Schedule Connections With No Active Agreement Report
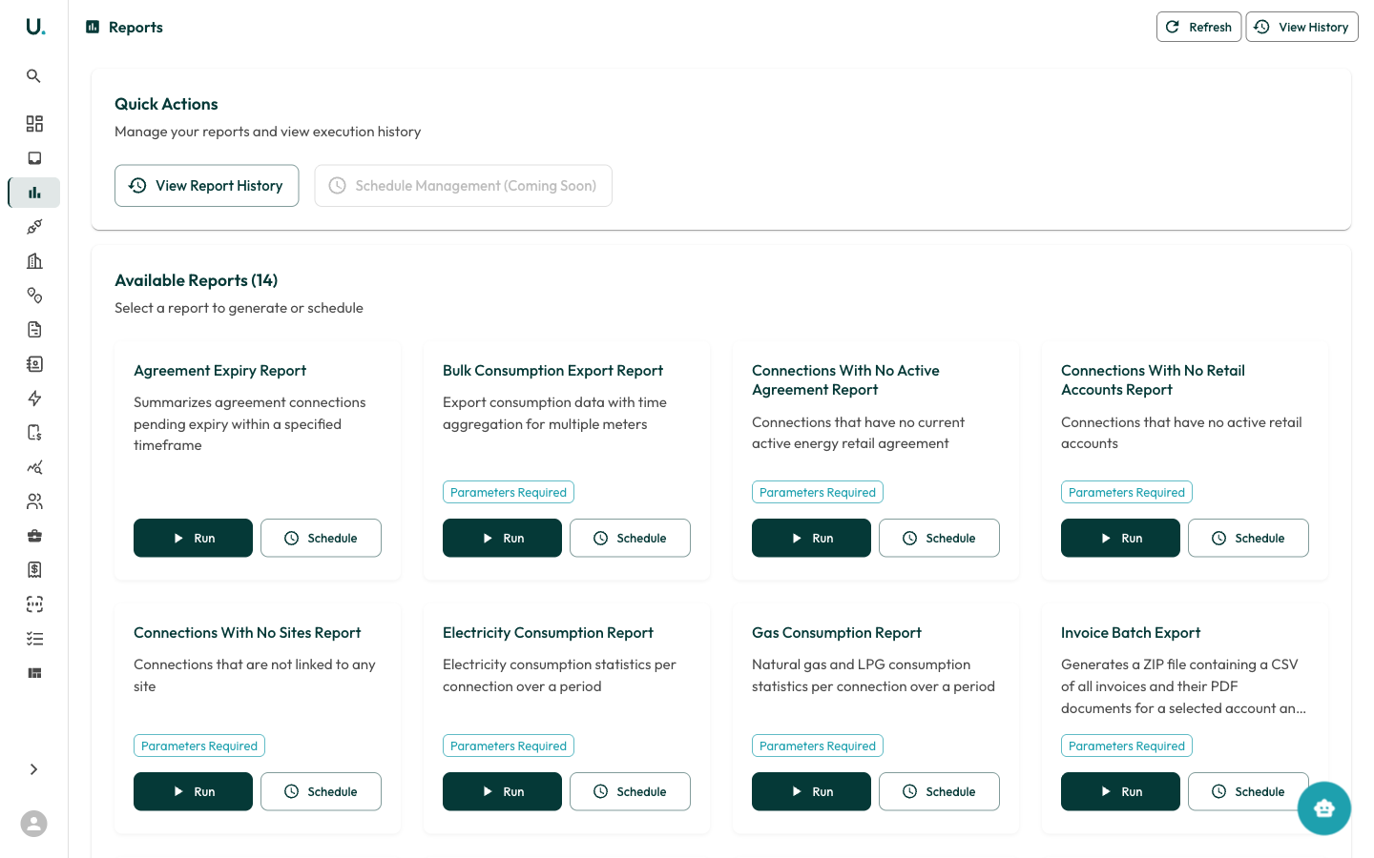Screen dimensions: 1374x858 point(939,538)
